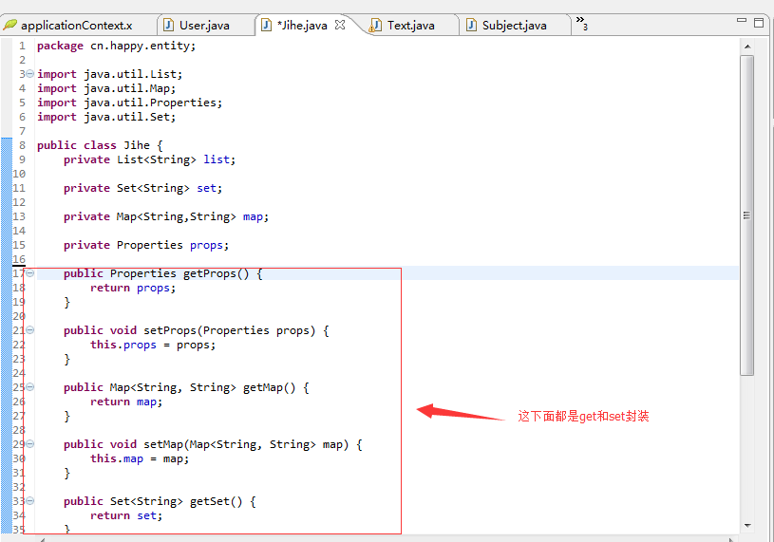Click 'import java.util.Properties;' line
Image resolution: width=774 pixels, height=542 pixels.
coord(130,103)
